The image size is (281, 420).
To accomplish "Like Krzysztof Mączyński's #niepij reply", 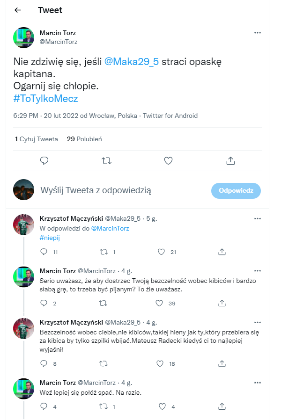I will [162, 252].
